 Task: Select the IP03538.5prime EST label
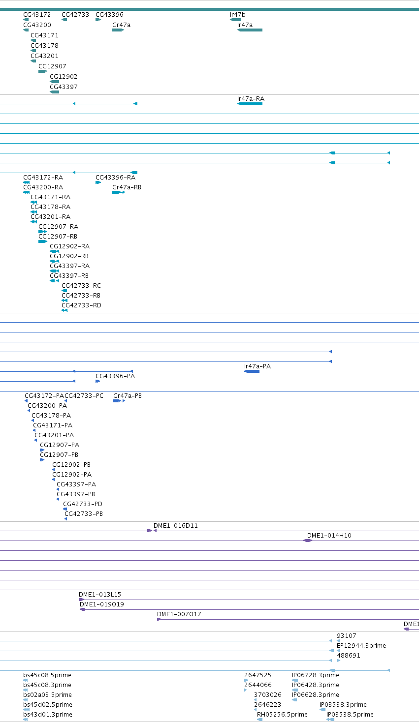point(350,715)
